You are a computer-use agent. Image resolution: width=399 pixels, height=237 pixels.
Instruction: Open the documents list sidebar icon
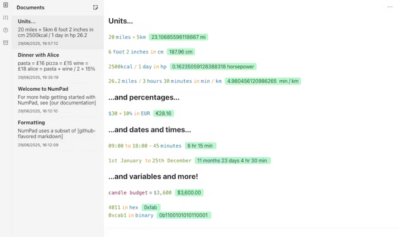pos(6,5)
